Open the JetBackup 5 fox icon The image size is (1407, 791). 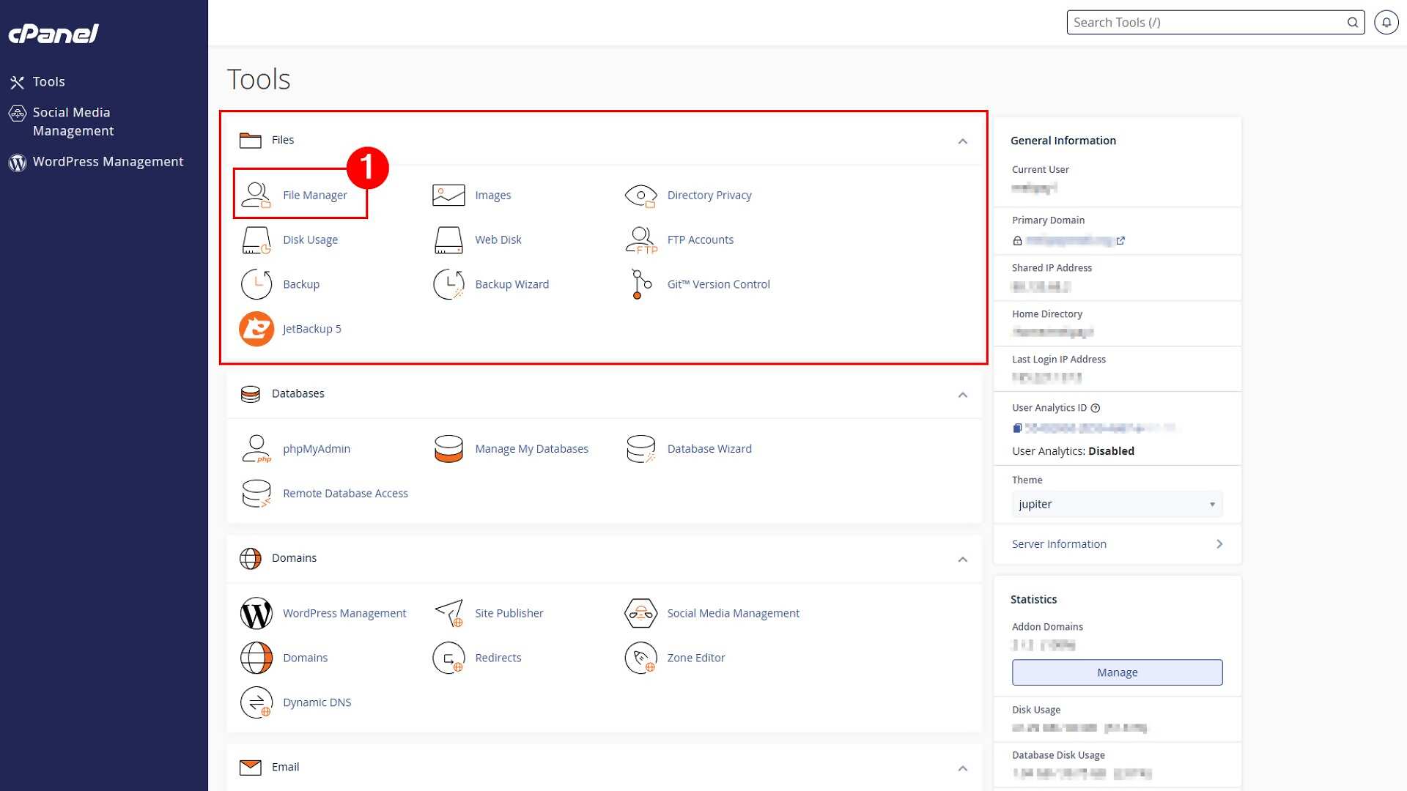[x=256, y=329]
